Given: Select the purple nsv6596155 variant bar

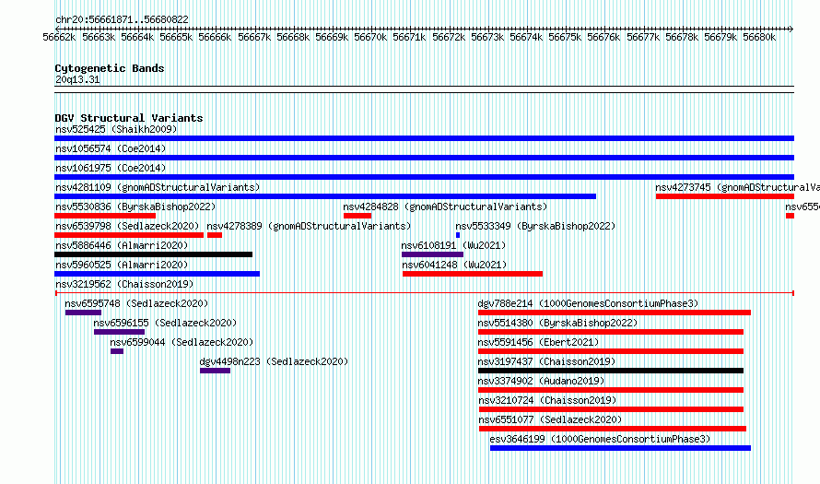Looking at the screenshot, I should coord(119,332).
